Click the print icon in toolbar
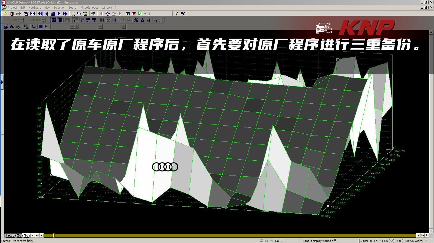The width and height of the screenshot is (434, 243). [x=18, y=13]
